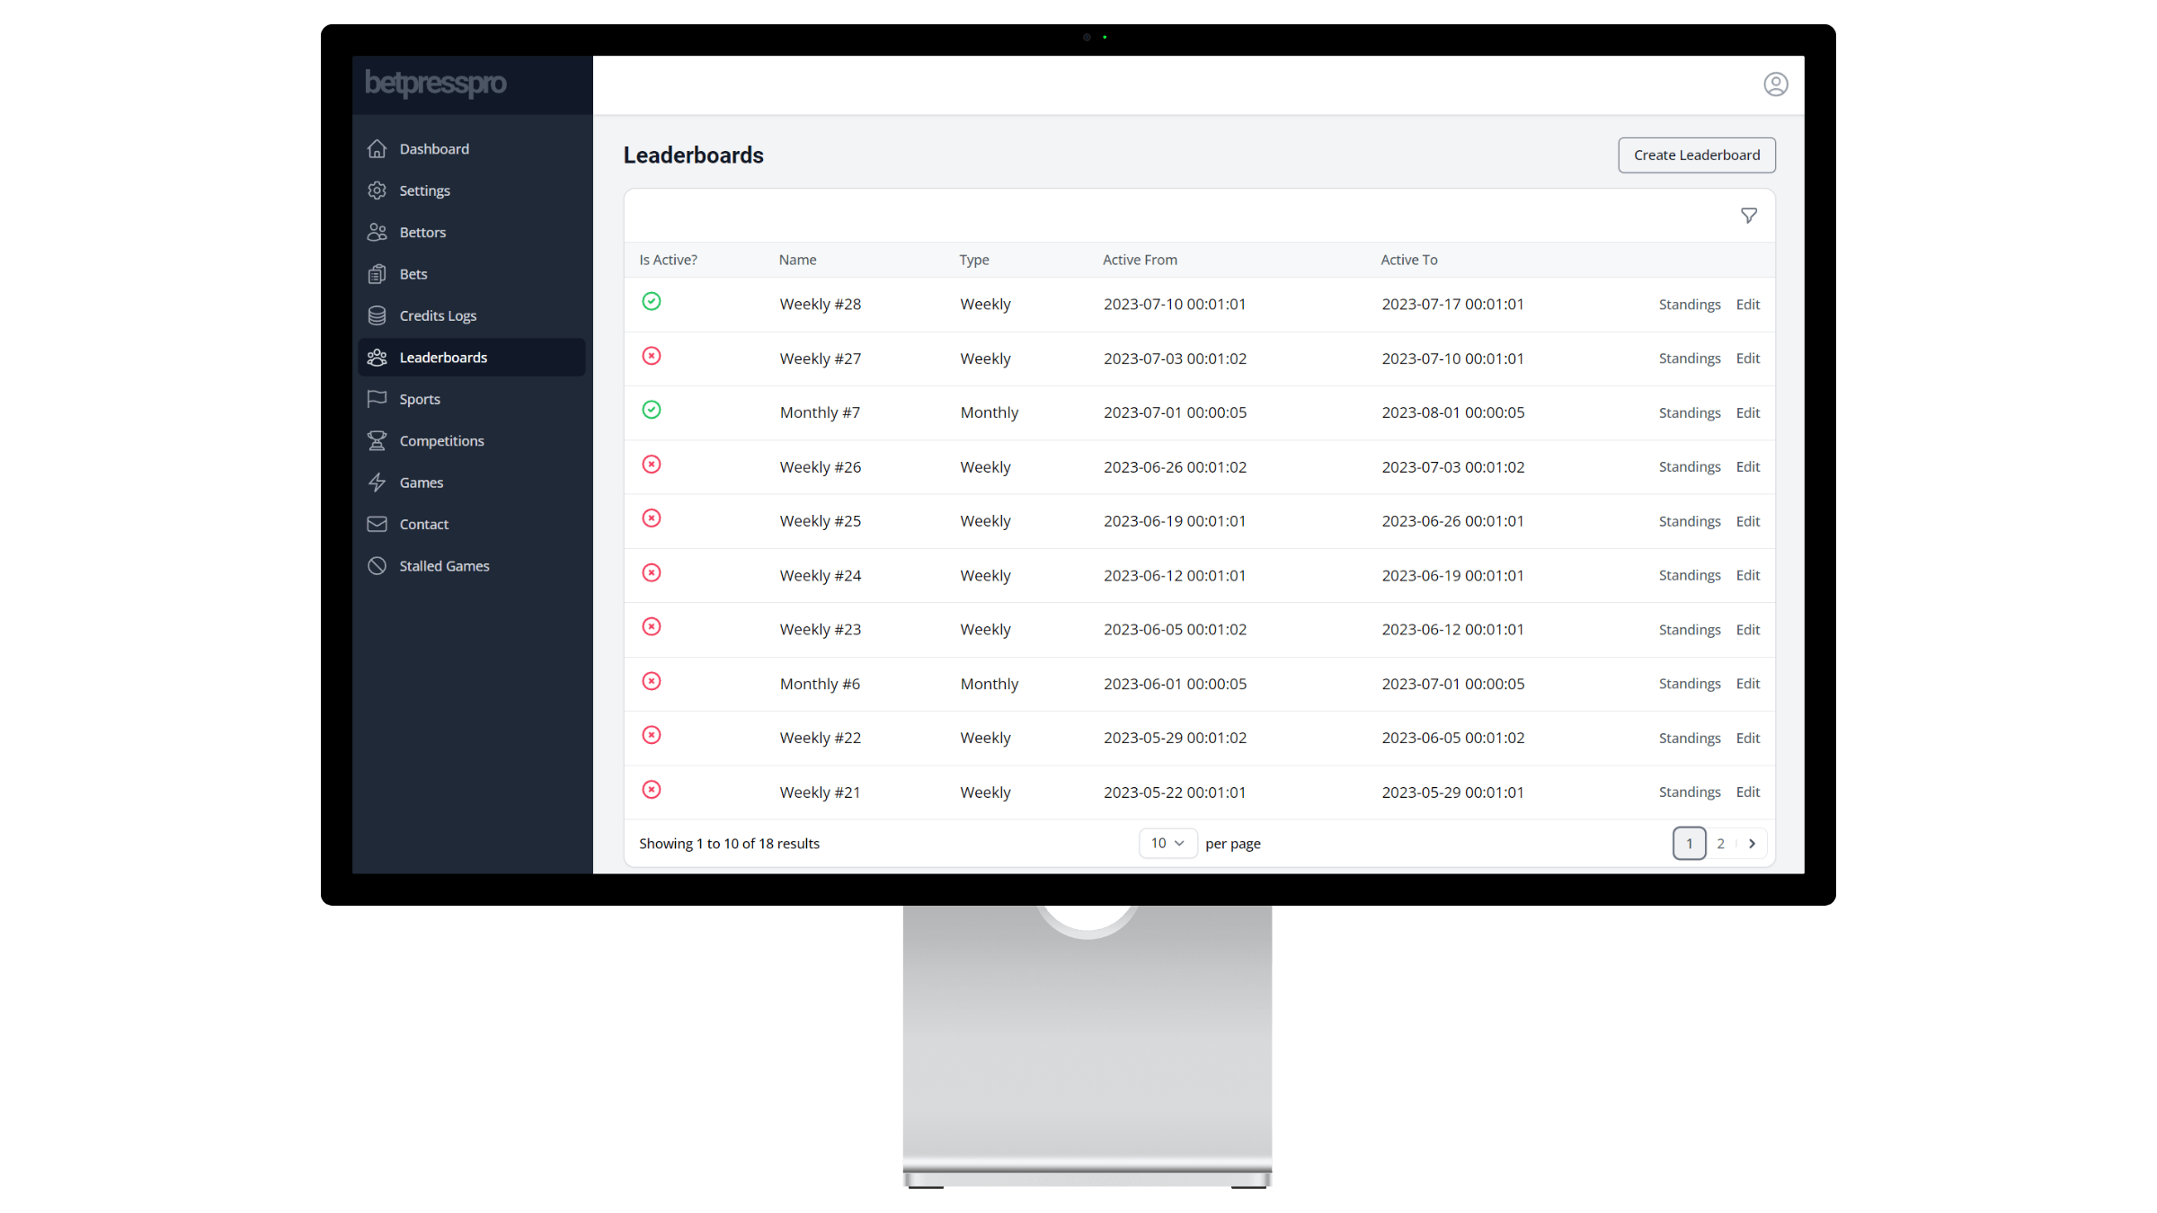Click the user profile icon top right
The height and width of the screenshot is (1213, 2157).
[x=1776, y=84]
